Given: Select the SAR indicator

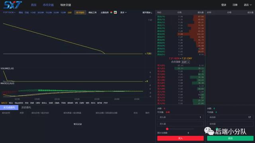Looking at the screenshot, I should pyautogui.click(x=51, y=103).
